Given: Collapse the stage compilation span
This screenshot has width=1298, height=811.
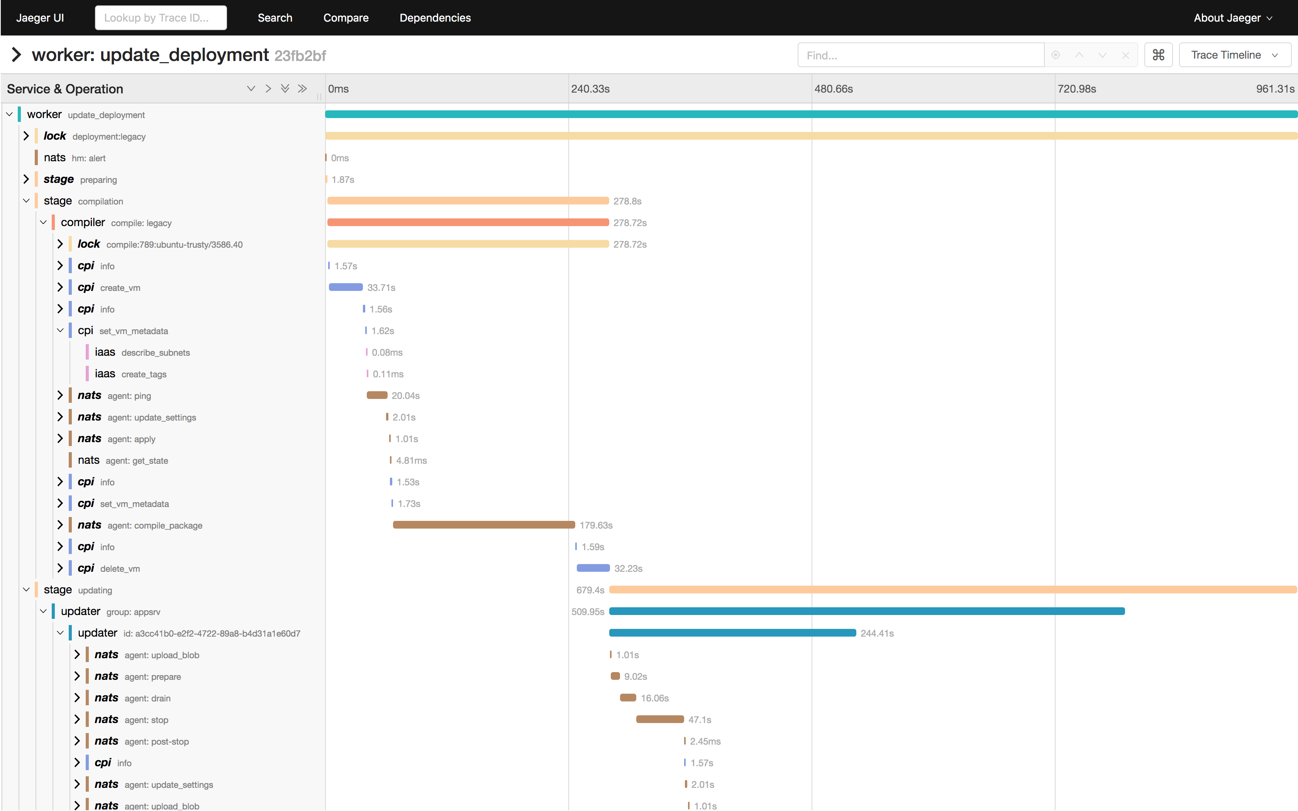Looking at the screenshot, I should tap(26, 201).
